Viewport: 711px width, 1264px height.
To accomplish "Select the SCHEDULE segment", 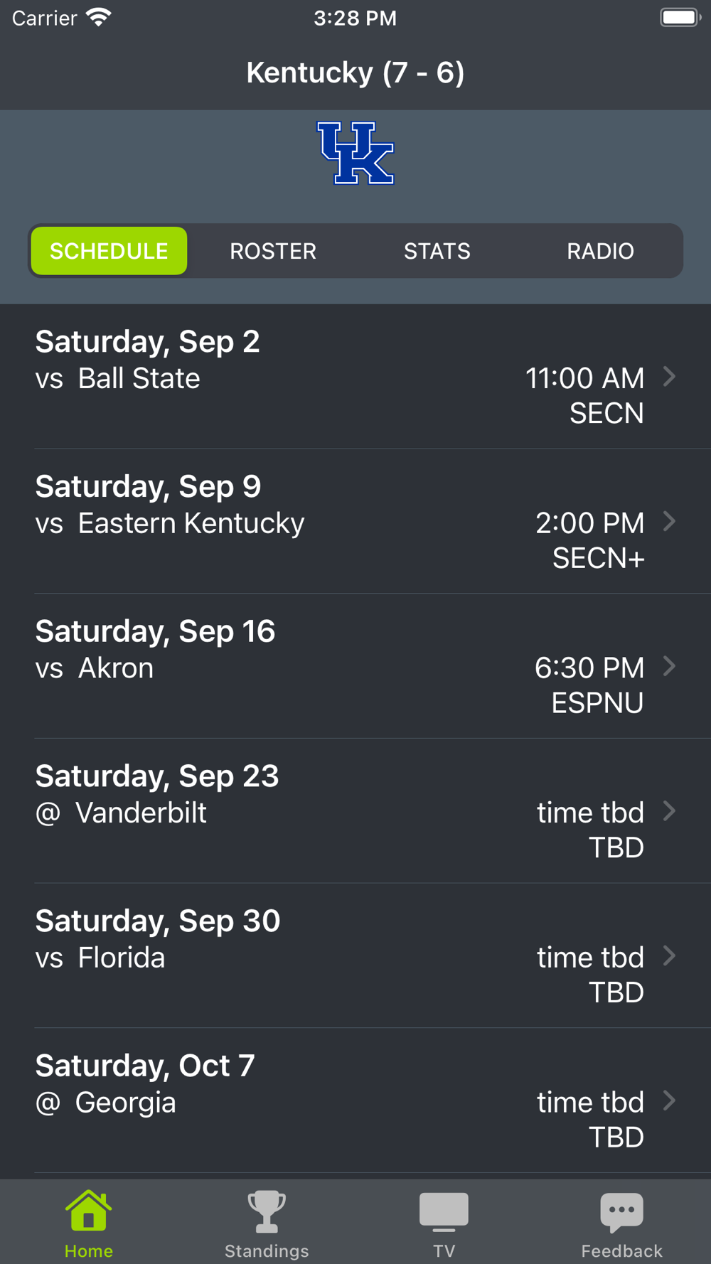I will click(x=109, y=251).
